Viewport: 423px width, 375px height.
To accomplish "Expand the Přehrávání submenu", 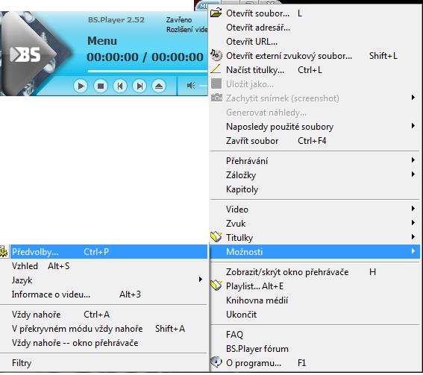I will [315, 161].
